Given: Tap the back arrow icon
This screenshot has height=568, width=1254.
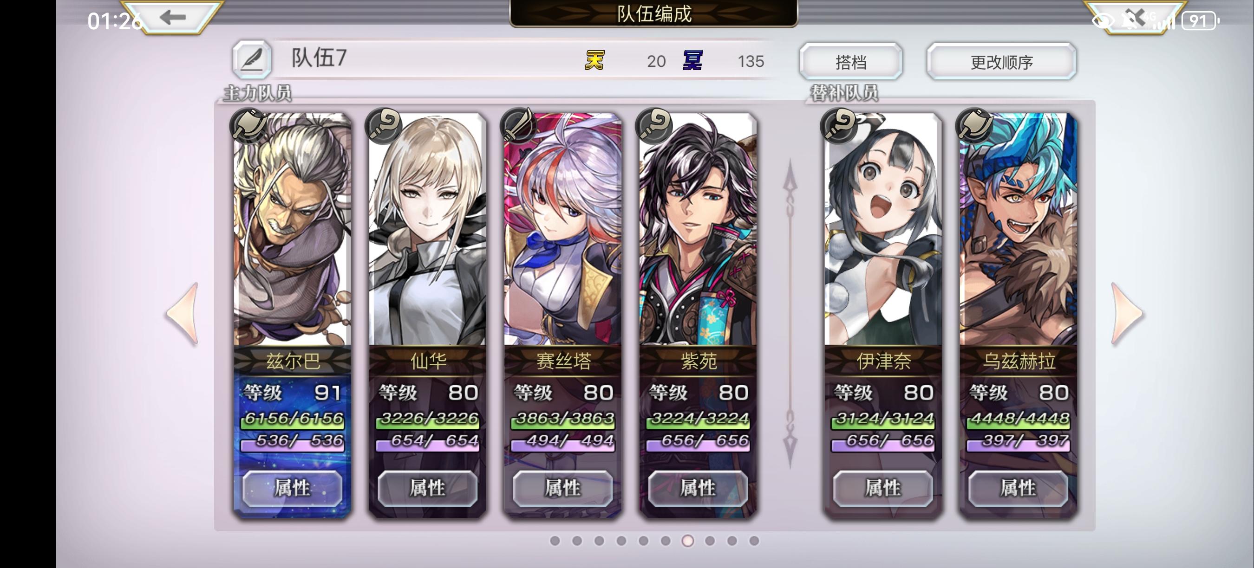Looking at the screenshot, I should [x=173, y=18].
